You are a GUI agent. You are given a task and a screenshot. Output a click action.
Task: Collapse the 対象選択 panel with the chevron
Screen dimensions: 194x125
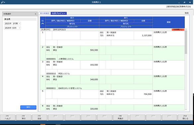tap(35, 14)
